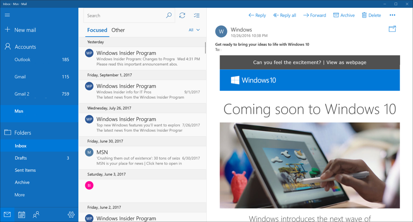Click the search magnifier icon
413x222 pixels.
point(169,15)
